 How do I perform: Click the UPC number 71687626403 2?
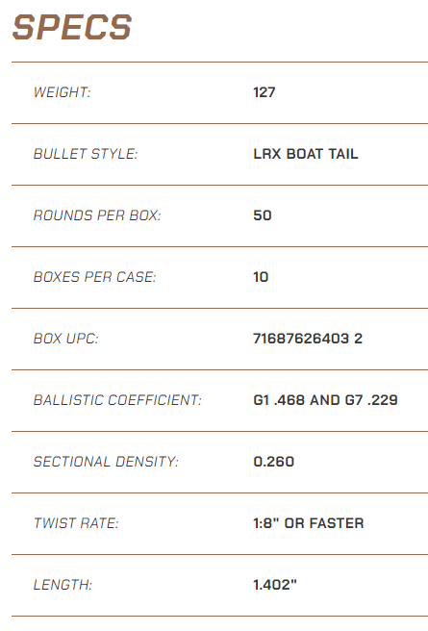coord(308,339)
